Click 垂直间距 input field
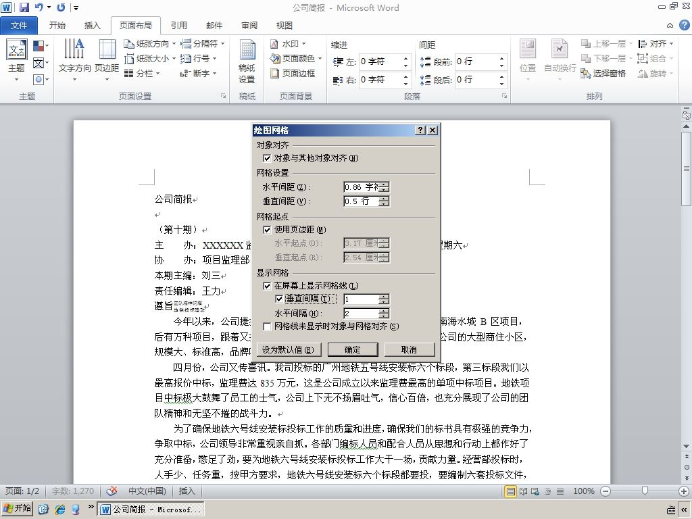 (x=362, y=201)
